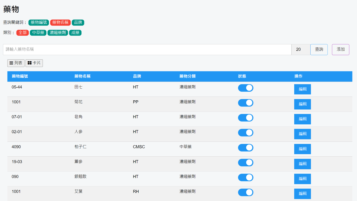
Task: Select 藥物名稱 search keyword tag
Action: click(60, 23)
